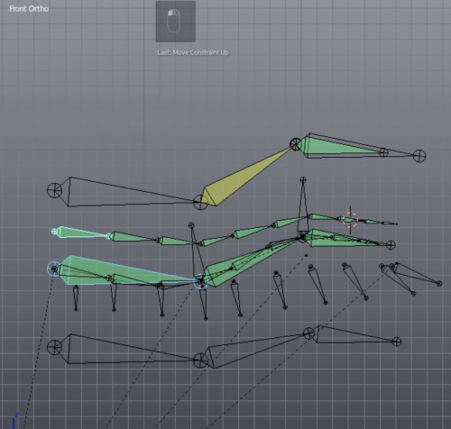This screenshot has height=429, width=451.
Task: Click the mouse click indicator icon
Action: 176,22
